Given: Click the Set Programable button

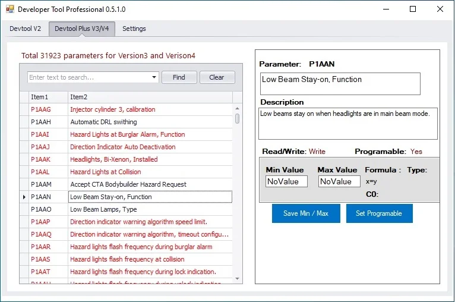Looking at the screenshot, I should [x=379, y=213].
